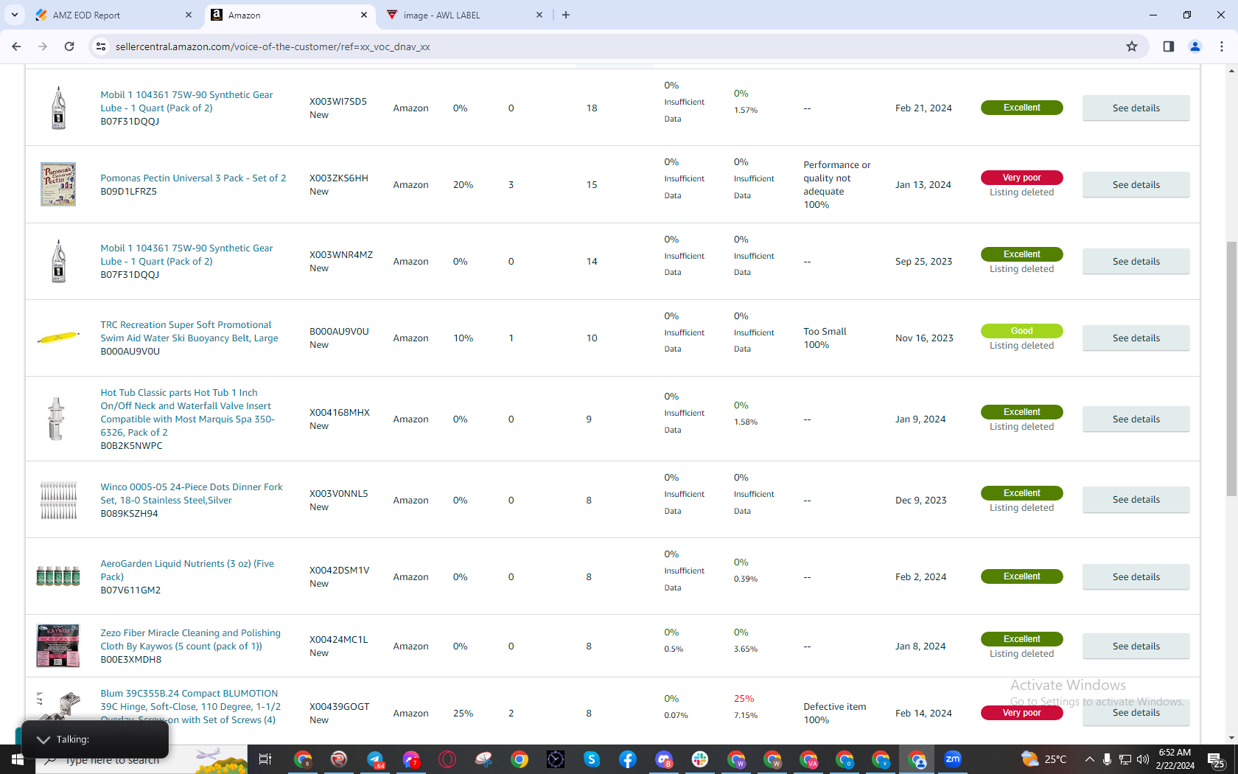
Task: Click the Excellent badge for AeroGarden Nutrients
Action: (1021, 576)
